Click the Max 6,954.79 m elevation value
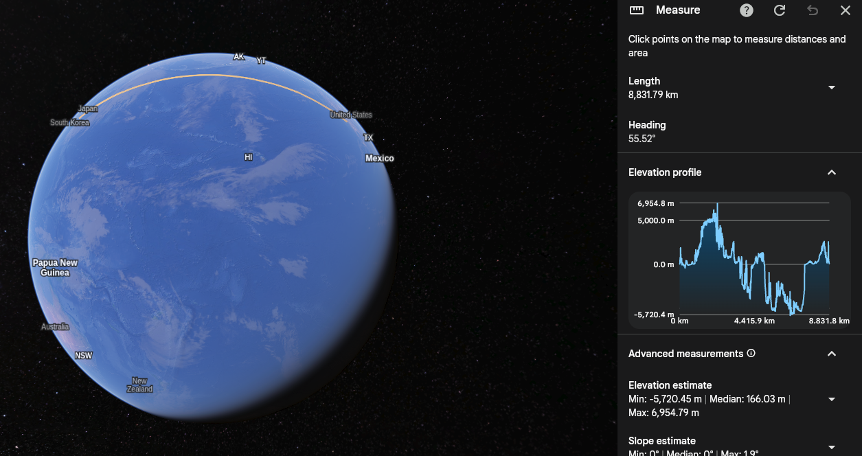The height and width of the screenshot is (456, 862). (x=663, y=413)
